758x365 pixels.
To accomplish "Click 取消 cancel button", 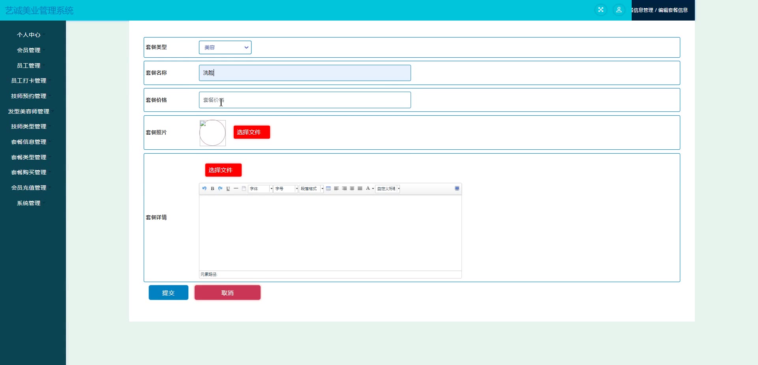I will point(227,293).
